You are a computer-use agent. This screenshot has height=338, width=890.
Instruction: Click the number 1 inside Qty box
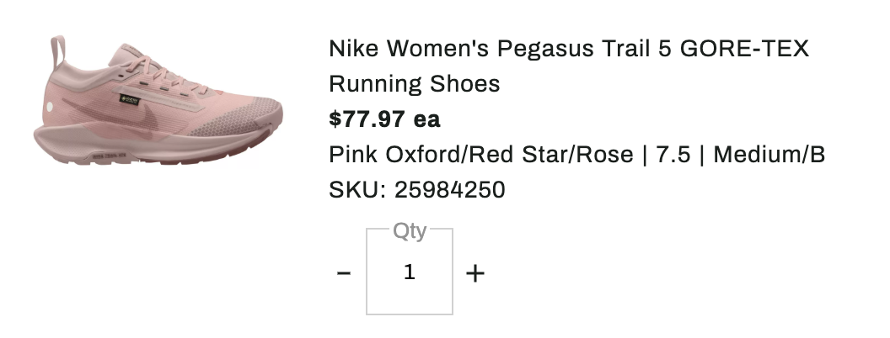point(410,272)
